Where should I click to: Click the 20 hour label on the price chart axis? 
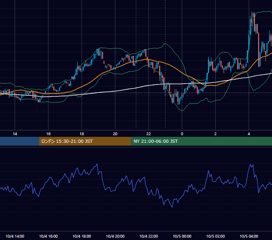point(115,134)
